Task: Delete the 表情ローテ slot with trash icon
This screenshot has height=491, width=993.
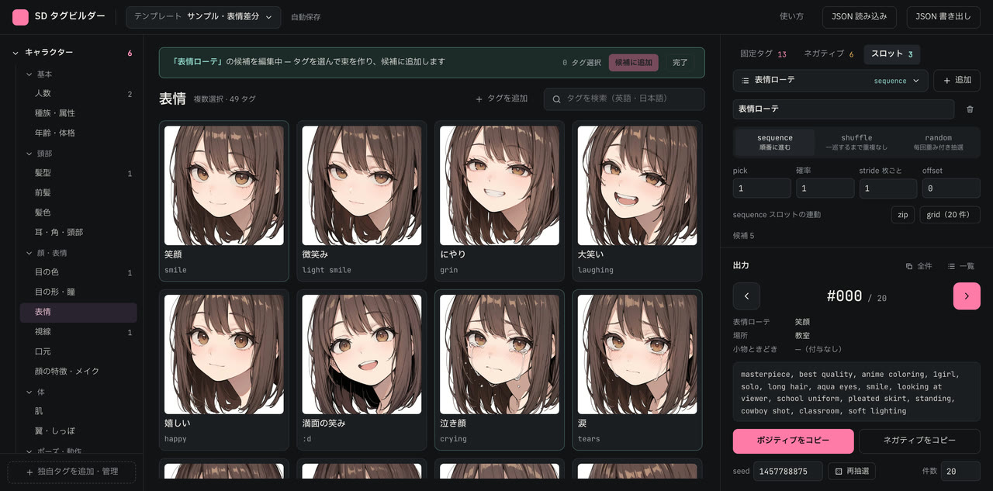Action: [970, 109]
